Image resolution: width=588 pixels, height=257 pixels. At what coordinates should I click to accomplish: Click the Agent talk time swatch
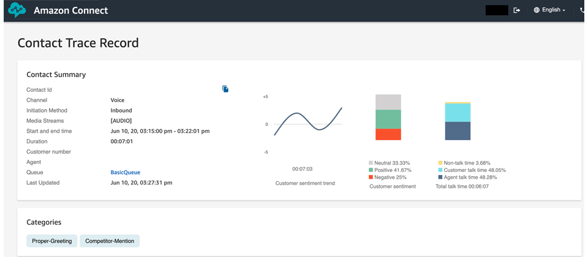[440, 177]
